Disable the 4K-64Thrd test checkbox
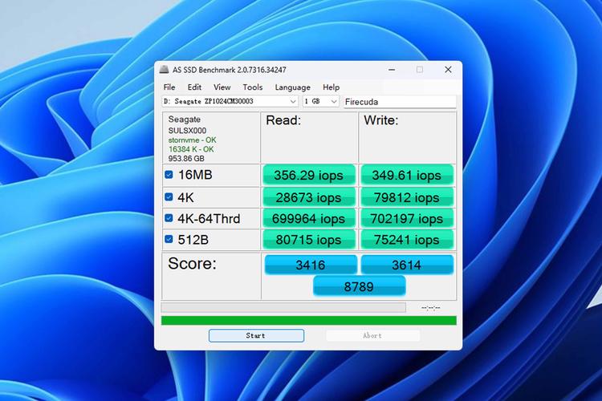602x401 pixels. tap(169, 218)
